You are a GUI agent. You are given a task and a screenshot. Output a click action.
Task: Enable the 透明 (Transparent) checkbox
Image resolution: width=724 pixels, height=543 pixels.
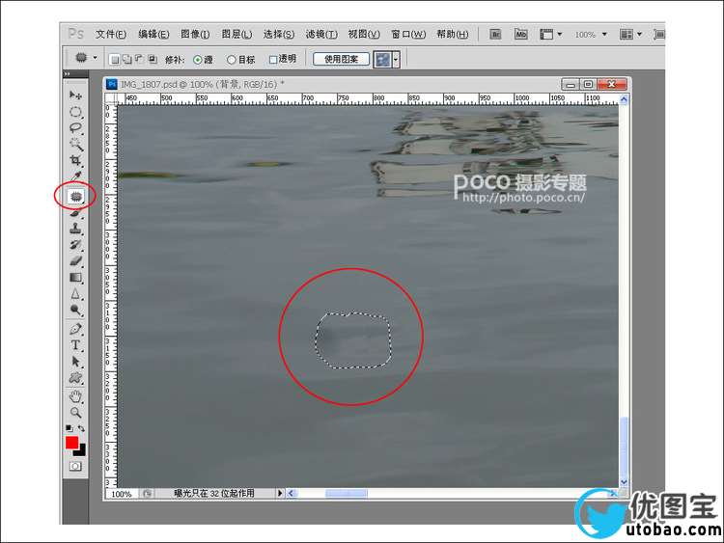tap(273, 60)
